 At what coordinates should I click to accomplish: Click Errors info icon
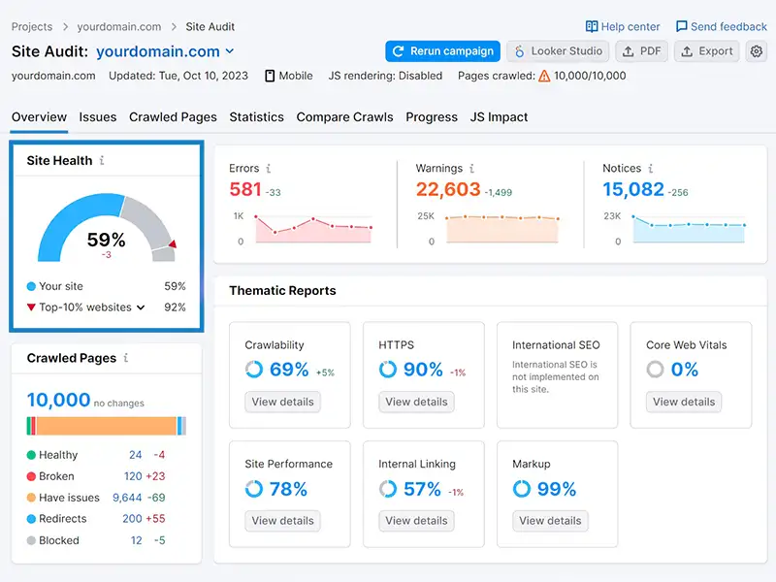269,168
